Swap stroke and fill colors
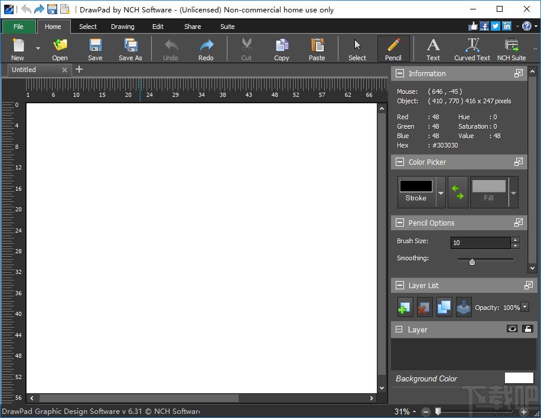Image resolution: width=541 pixels, height=418 pixels. click(x=458, y=192)
